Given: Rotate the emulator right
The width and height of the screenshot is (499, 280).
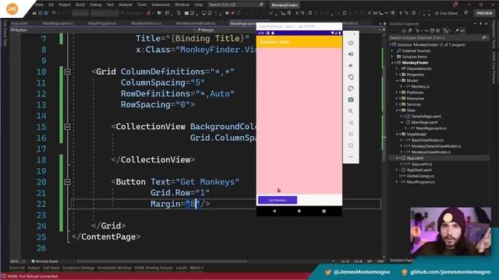Looking at the screenshot, I should coord(351,89).
